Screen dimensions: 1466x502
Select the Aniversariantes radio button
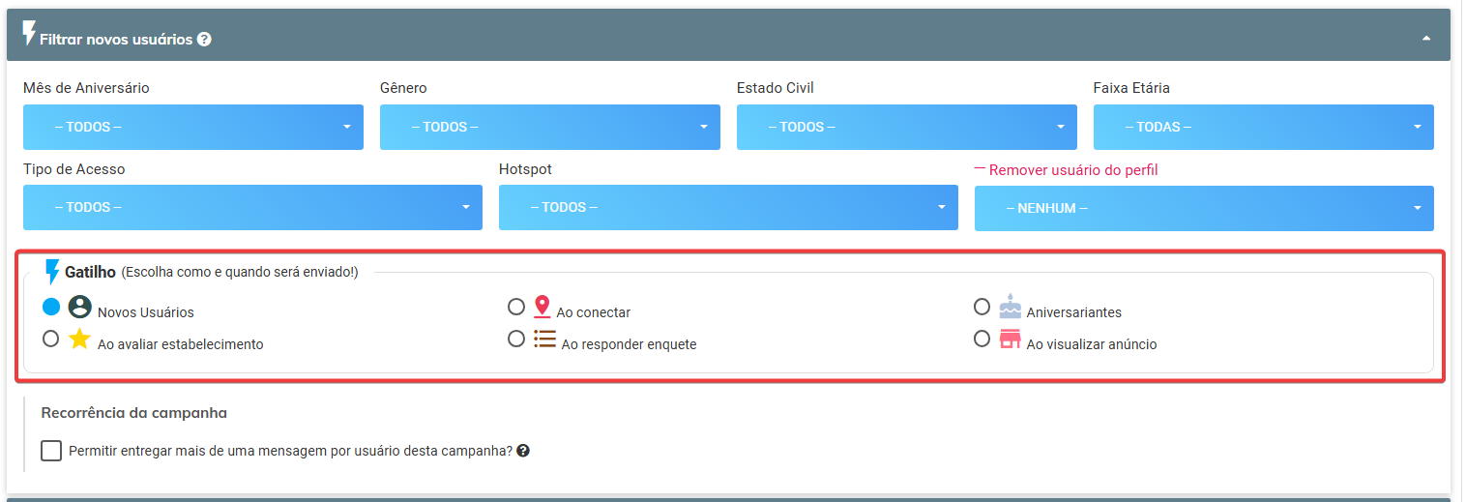pos(982,308)
